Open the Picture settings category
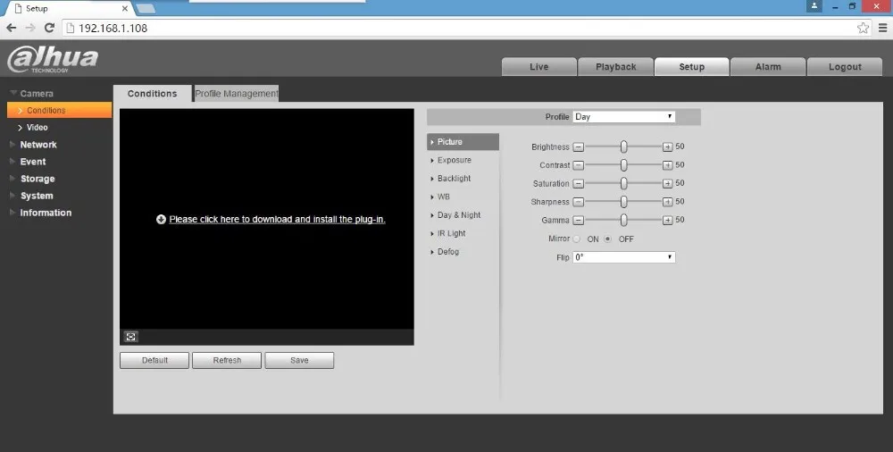 [x=463, y=142]
